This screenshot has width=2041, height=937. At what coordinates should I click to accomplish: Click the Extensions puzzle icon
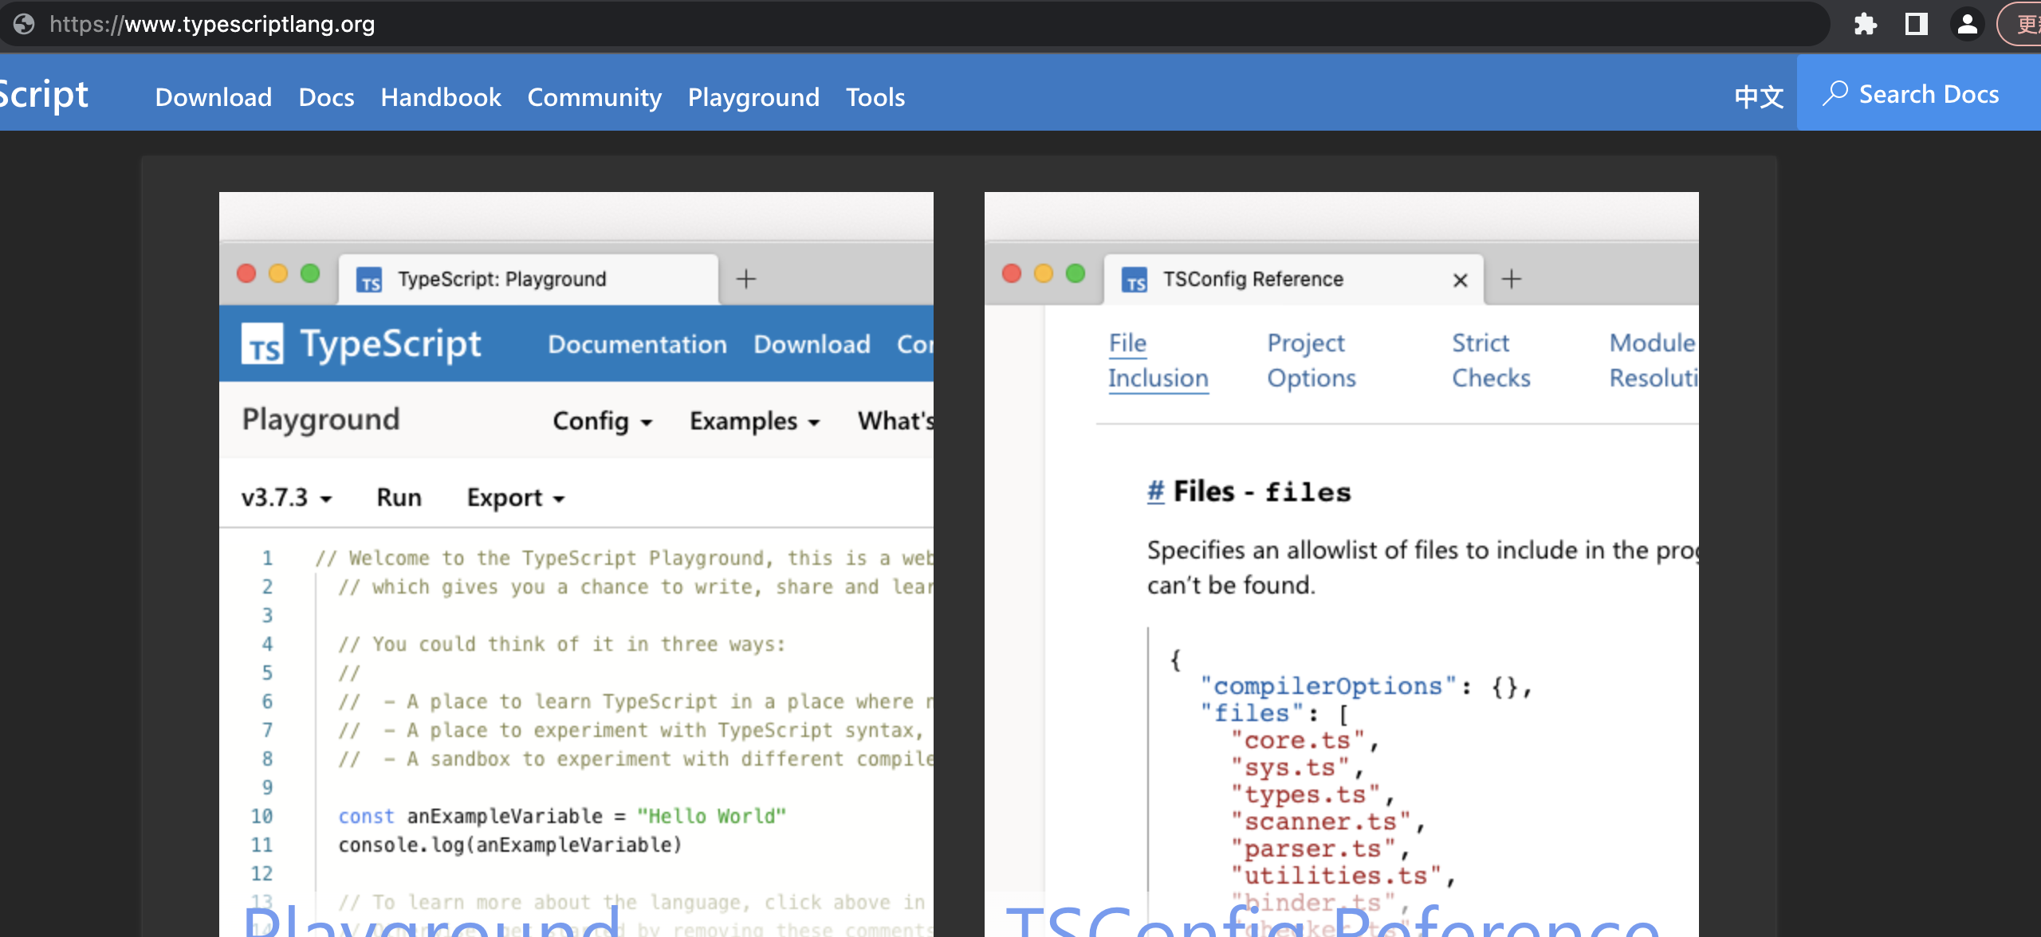1865,24
